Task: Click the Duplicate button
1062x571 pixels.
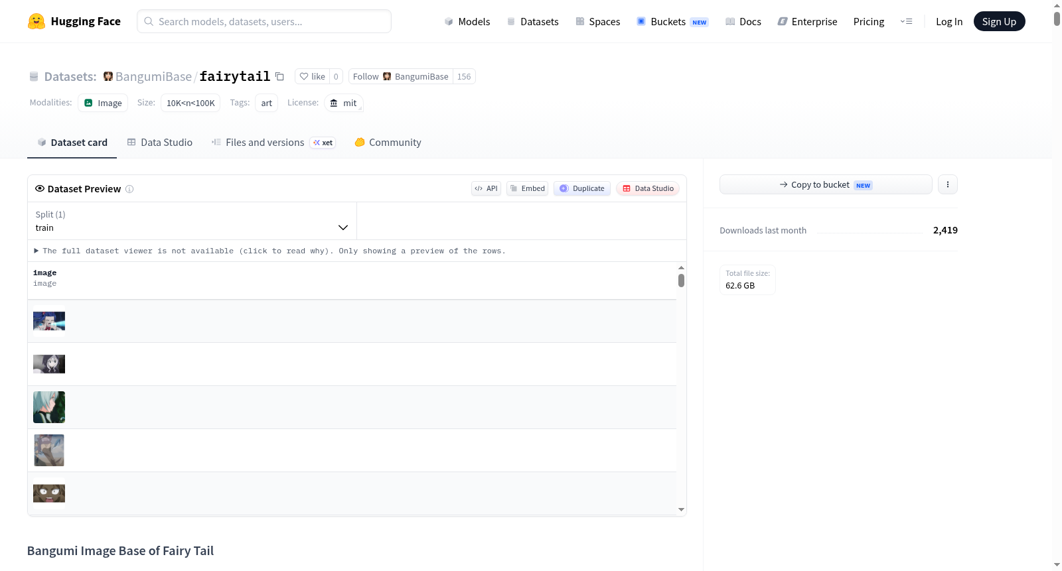Action: (582, 188)
